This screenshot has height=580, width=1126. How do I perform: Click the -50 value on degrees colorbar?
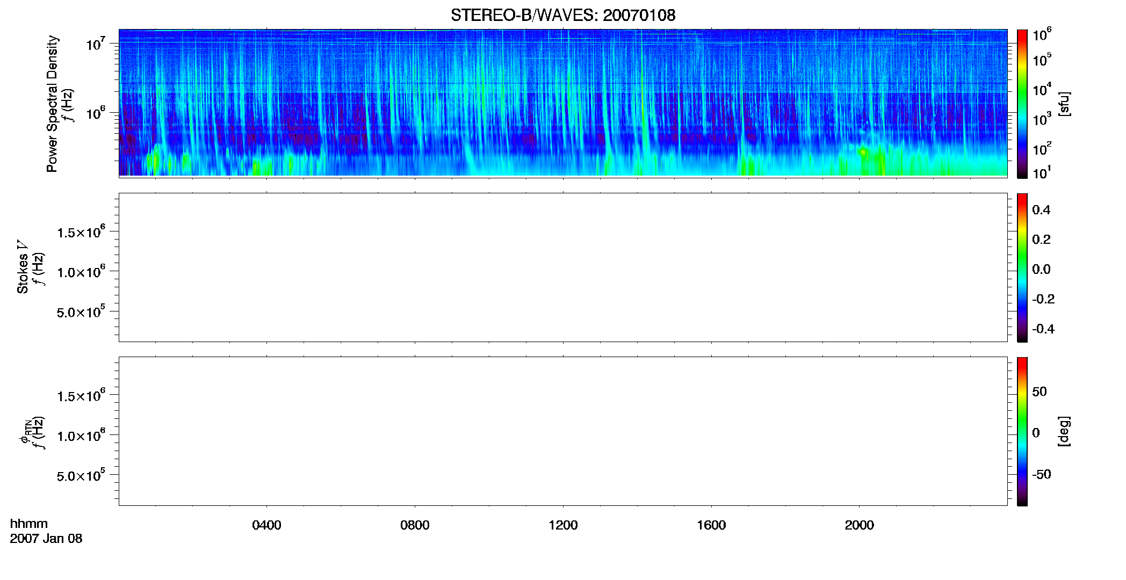[1042, 475]
